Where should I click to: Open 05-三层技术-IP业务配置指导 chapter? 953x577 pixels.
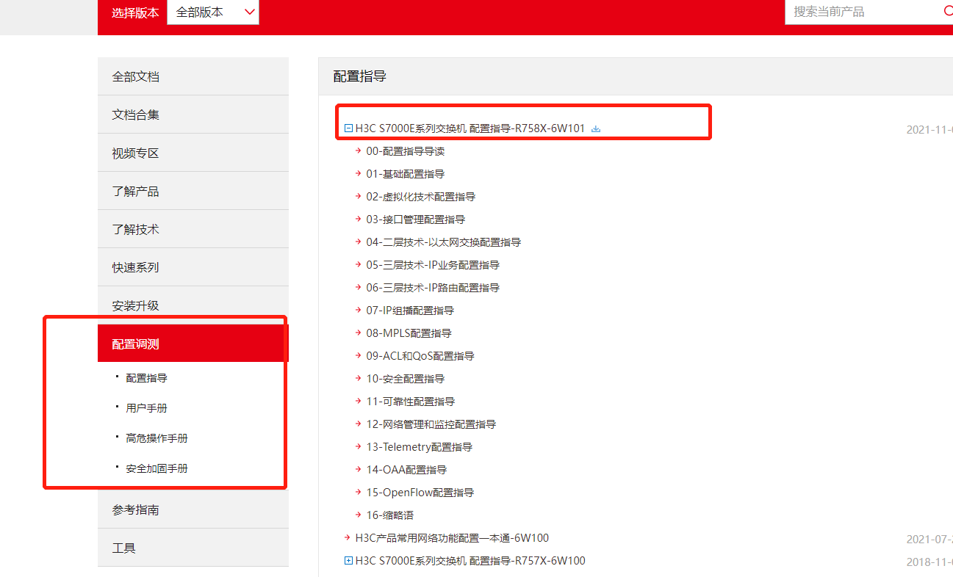[x=433, y=265]
